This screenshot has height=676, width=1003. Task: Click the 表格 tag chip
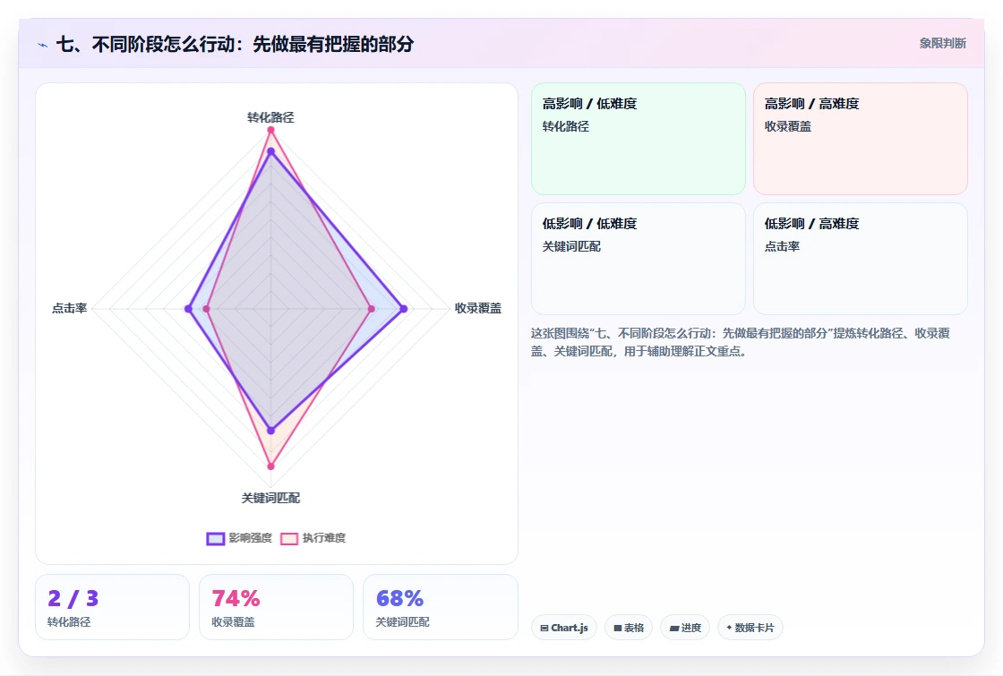(x=629, y=628)
